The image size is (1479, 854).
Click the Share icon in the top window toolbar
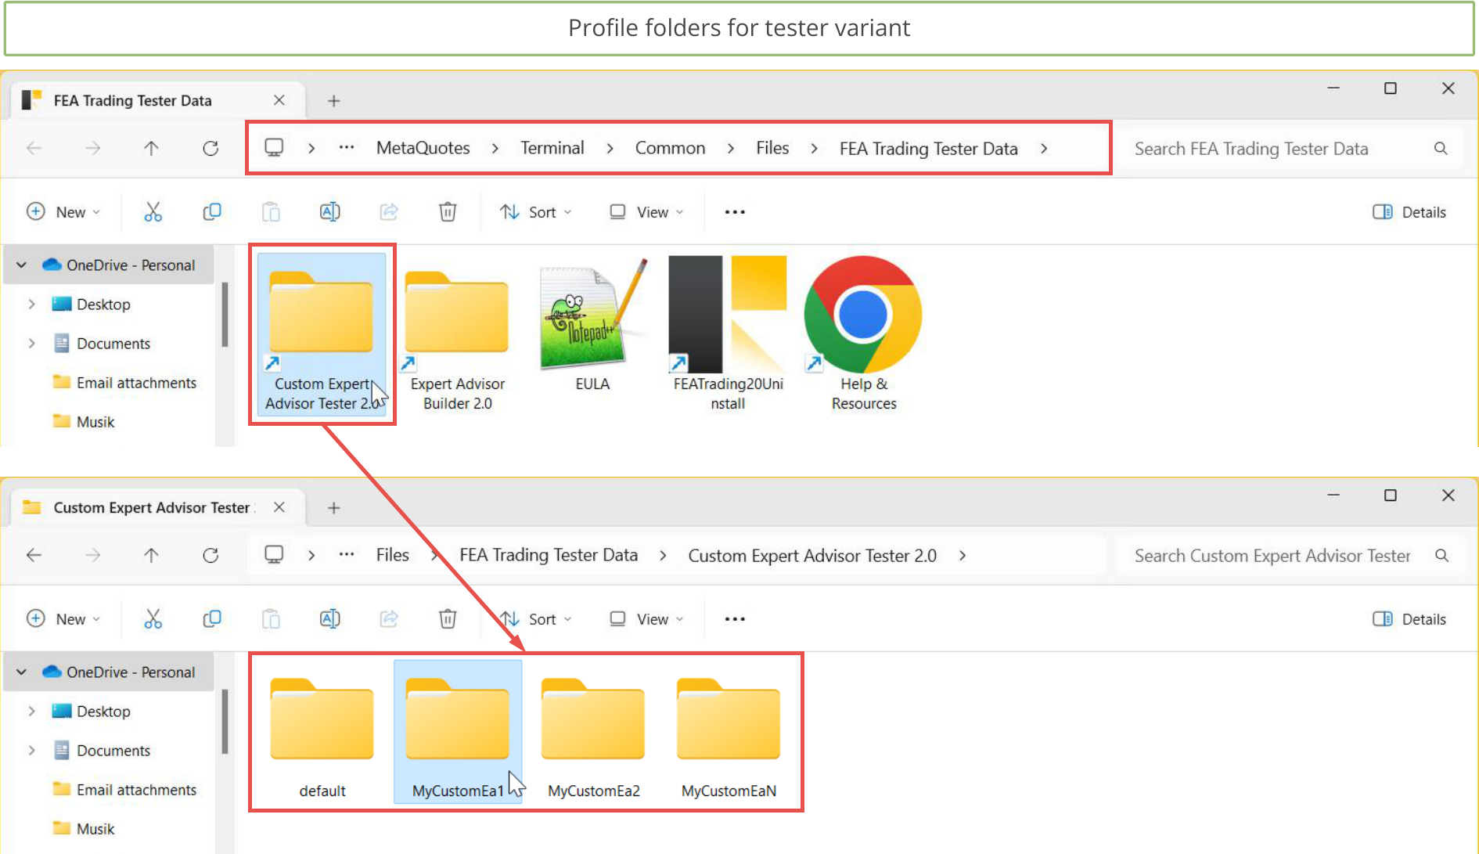tap(389, 212)
